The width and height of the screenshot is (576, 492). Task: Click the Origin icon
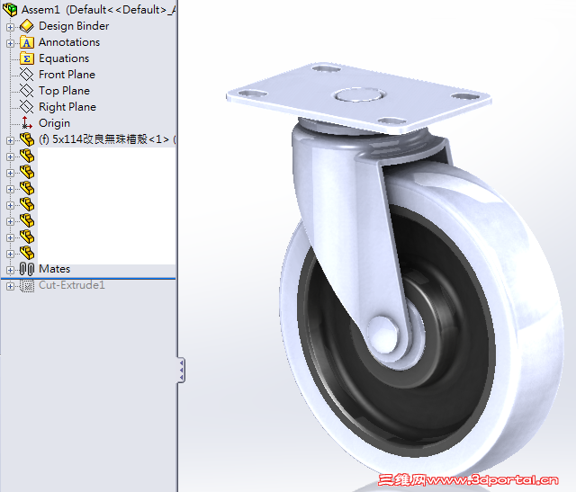coord(26,122)
